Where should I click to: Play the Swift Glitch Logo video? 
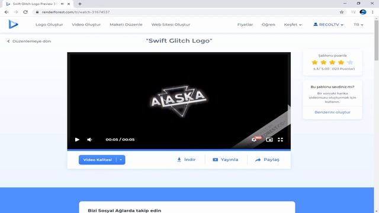click(x=77, y=140)
